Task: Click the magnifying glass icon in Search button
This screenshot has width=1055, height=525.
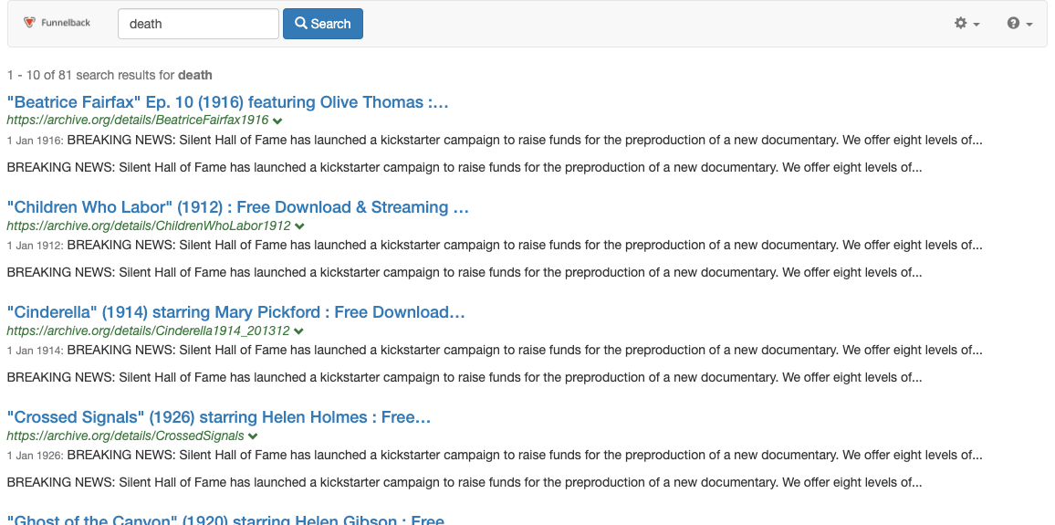Action: [x=300, y=24]
